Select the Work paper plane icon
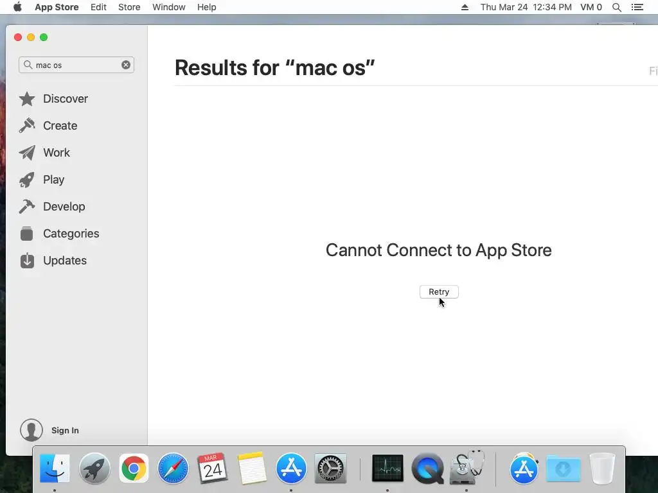The image size is (658, 493). pyautogui.click(x=27, y=153)
